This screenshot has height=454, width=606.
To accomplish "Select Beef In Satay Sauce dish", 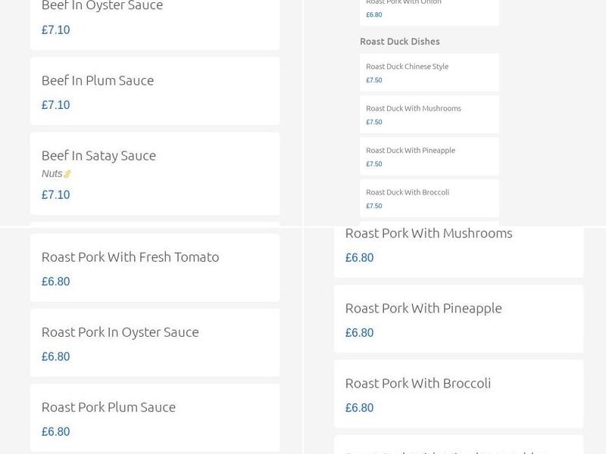I will pos(155,173).
